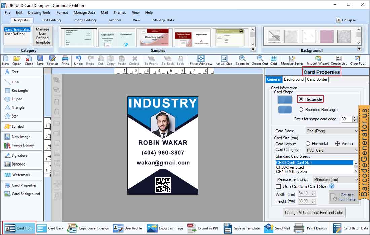Pick the Star shape tool
The image size is (370, 235).
(x=11, y=116)
